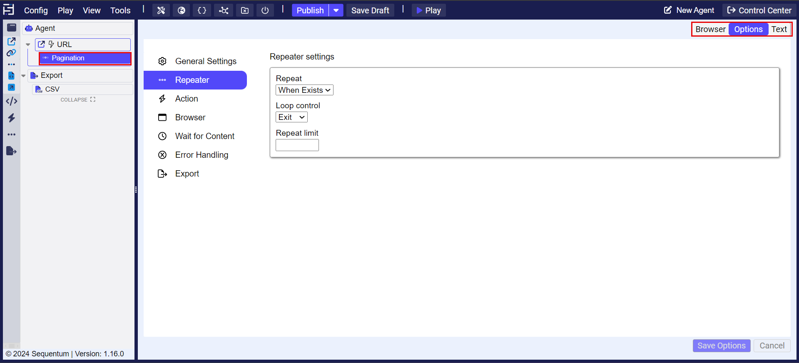Click the curly braces toolbar icon

click(202, 10)
